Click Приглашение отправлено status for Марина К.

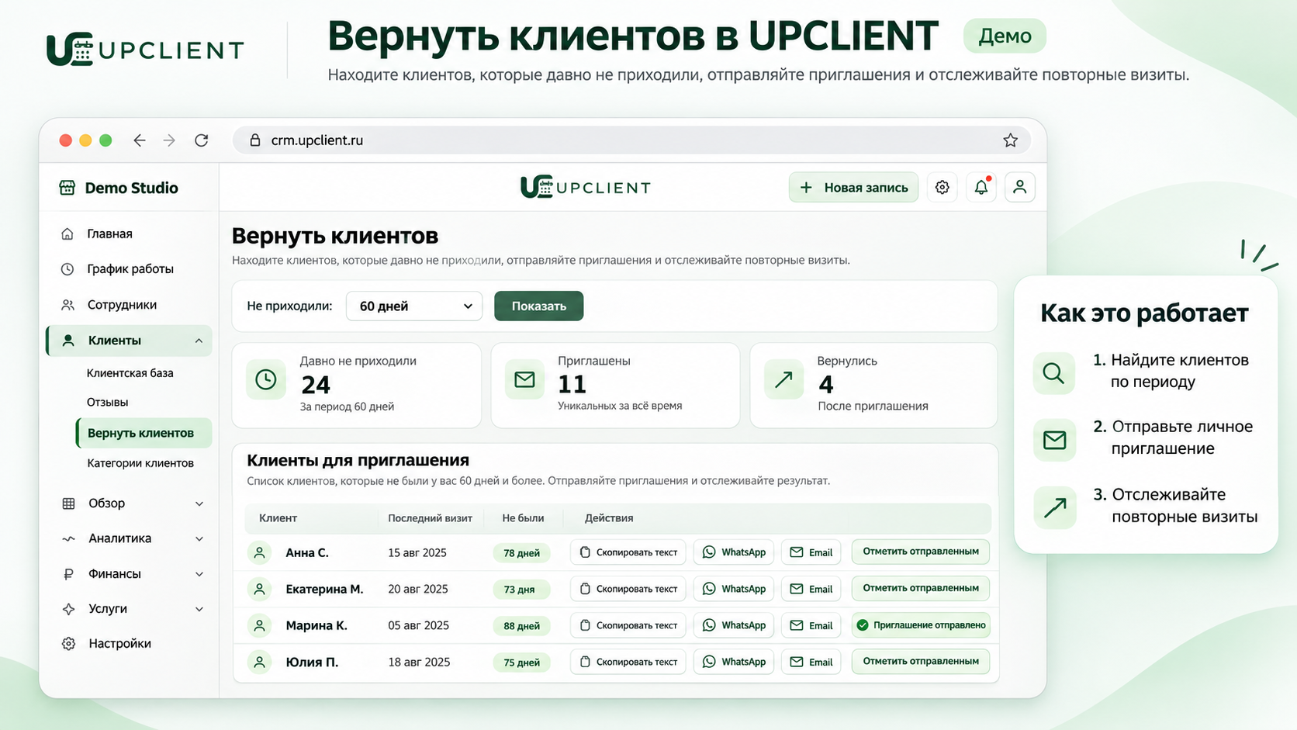[x=921, y=625]
